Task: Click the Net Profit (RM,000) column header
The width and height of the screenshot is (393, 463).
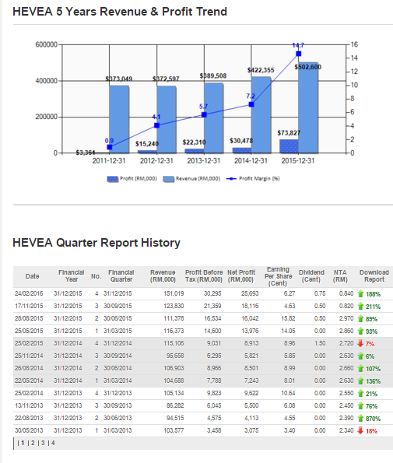Action: click(241, 276)
